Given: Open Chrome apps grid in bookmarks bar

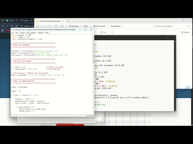Looking at the screenshot, I should click(2, 31).
